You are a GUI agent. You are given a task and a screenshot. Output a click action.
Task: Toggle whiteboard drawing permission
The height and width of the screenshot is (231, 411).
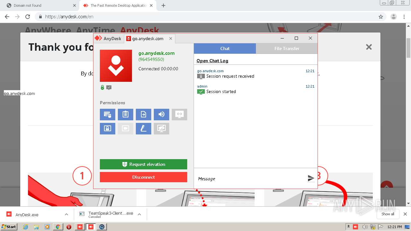click(144, 129)
